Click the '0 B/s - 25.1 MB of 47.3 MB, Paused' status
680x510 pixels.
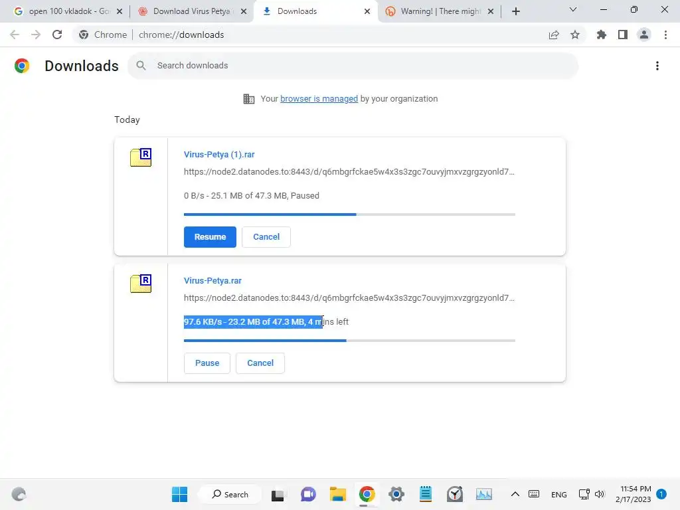click(252, 196)
